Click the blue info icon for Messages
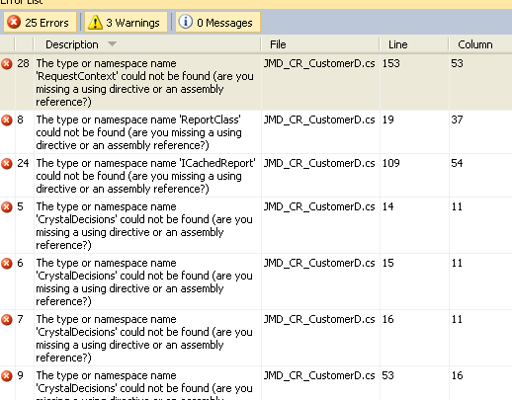This screenshot has width=512, height=400. [x=186, y=22]
